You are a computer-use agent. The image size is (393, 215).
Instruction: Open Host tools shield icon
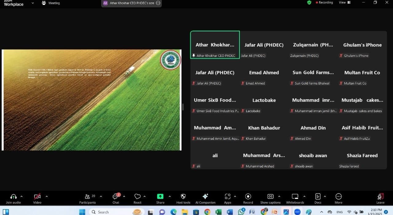click(x=183, y=197)
